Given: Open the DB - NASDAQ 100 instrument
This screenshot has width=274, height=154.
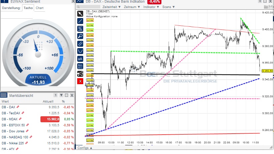Looking at the screenshot, I should click(15, 137).
